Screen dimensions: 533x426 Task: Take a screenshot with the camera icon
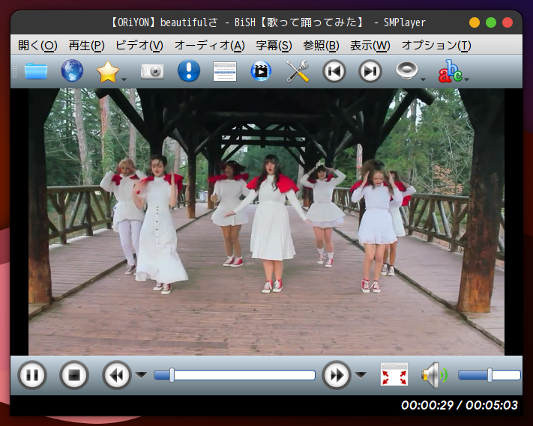pyautogui.click(x=152, y=71)
